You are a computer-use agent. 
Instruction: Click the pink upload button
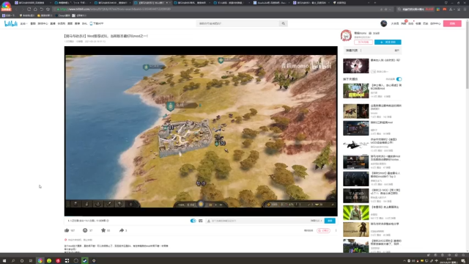point(452,23)
